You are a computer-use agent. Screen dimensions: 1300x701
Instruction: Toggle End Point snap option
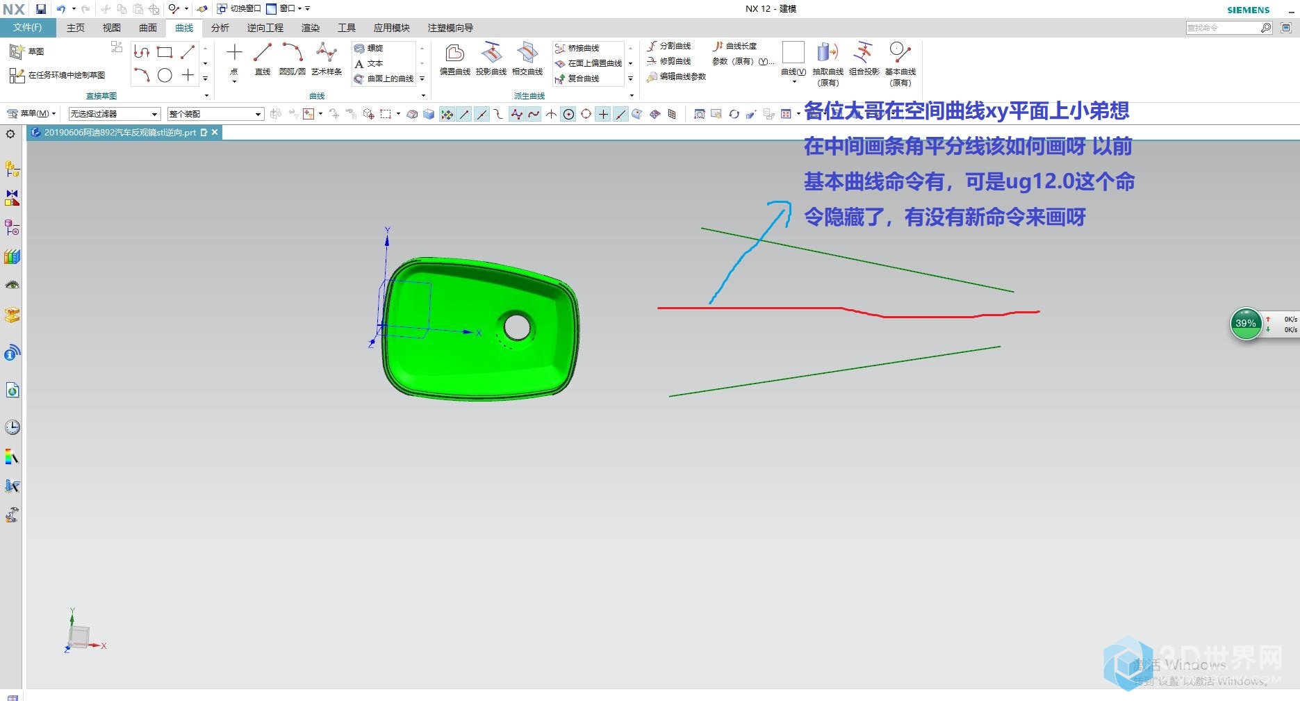click(465, 115)
